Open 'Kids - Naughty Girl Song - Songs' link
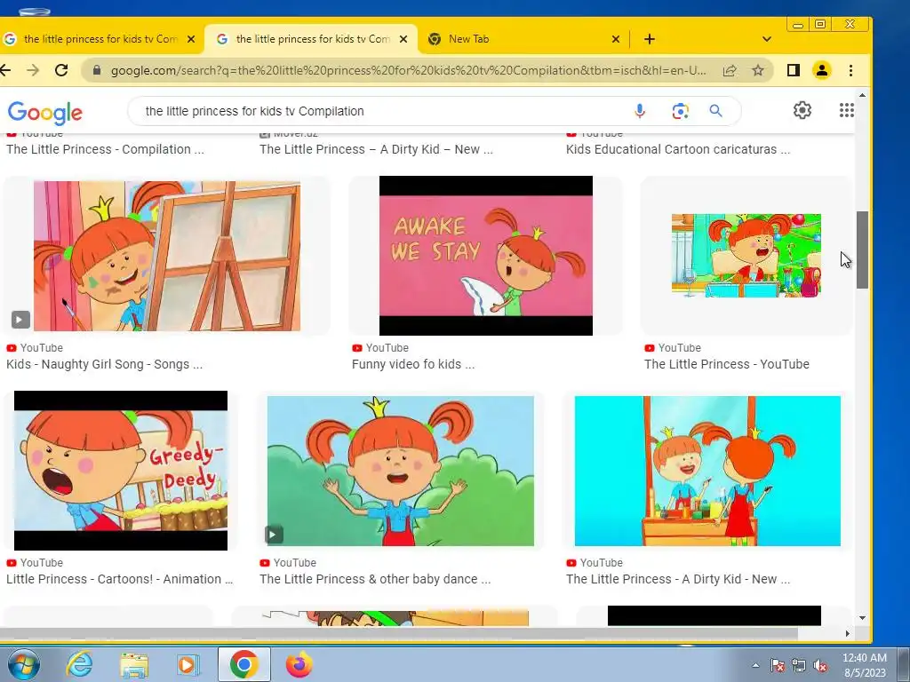 click(105, 364)
